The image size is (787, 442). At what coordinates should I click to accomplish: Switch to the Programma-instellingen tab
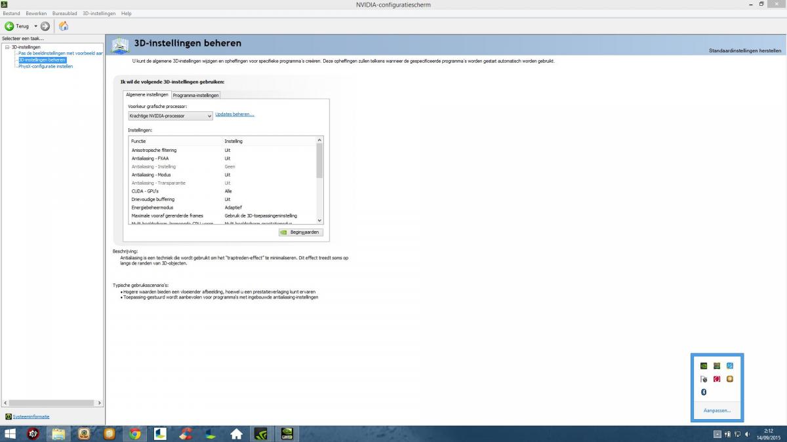(x=195, y=96)
